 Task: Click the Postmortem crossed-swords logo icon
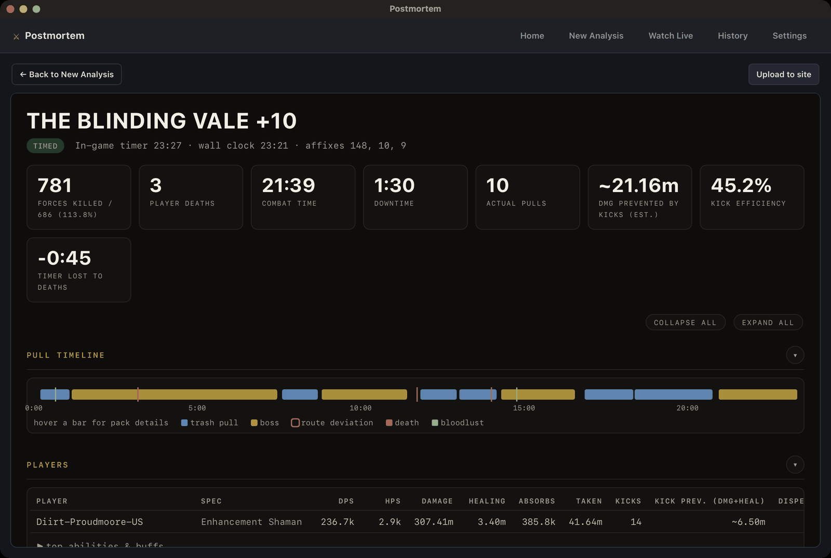pyautogui.click(x=16, y=36)
